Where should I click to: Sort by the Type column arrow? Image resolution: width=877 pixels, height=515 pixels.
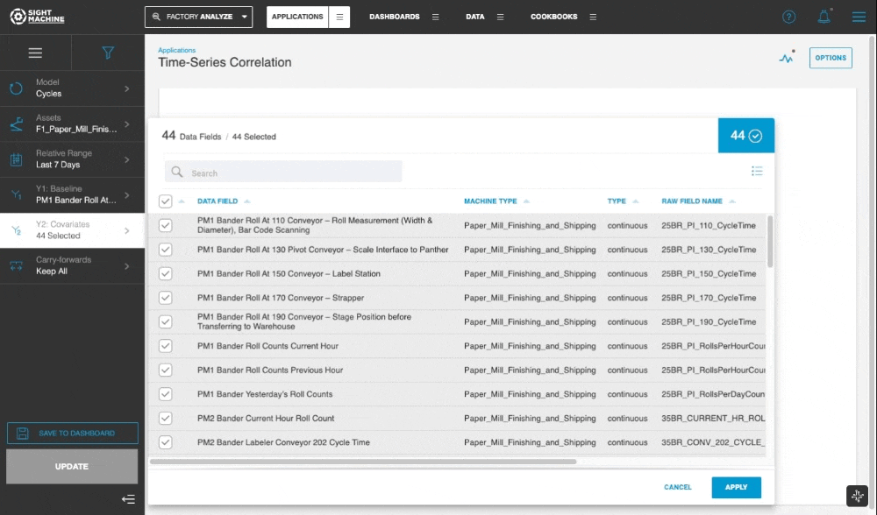click(x=635, y=201)
